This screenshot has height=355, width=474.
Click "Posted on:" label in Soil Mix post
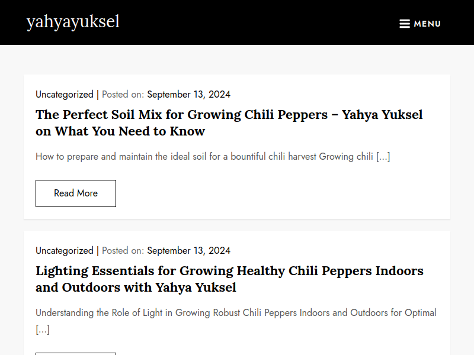(x=123, y=95)
